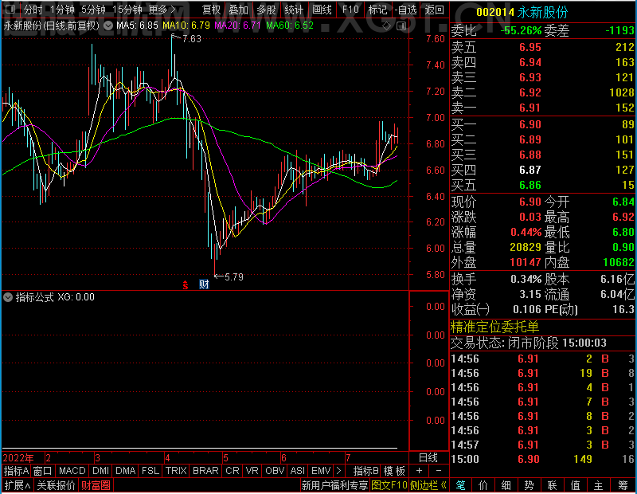This screenshot has width=637, height=494.
Task: Click the 15:00 trade row at 6.90
Action: (x=542, y=459)
